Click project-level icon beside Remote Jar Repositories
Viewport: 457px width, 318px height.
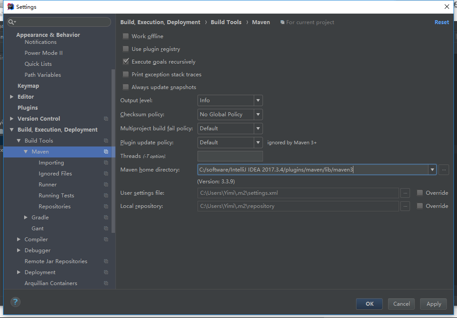coord(106,261)
